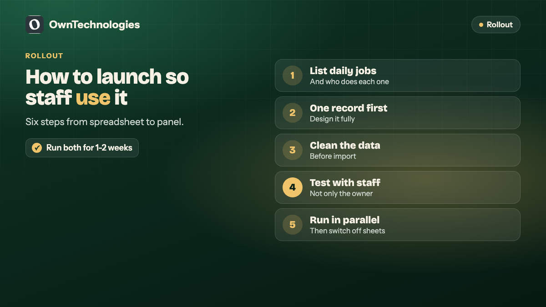Select step number 2 circle
This screenshot has height=307, width=546.
pyautogui.click(x=293, y=113)
